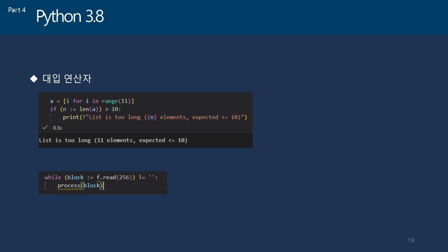Click the diamond bullet before 대입 연산자
The height and width of the screenshot is (252, 448).
tap(34, 79)
